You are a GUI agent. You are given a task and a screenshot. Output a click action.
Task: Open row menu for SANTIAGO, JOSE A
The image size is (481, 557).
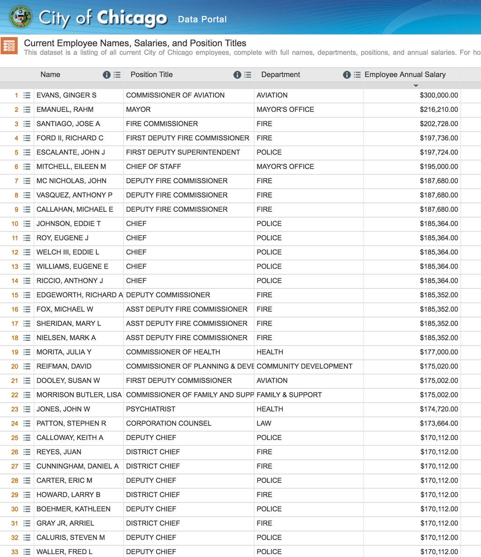(x=27, y=124)
